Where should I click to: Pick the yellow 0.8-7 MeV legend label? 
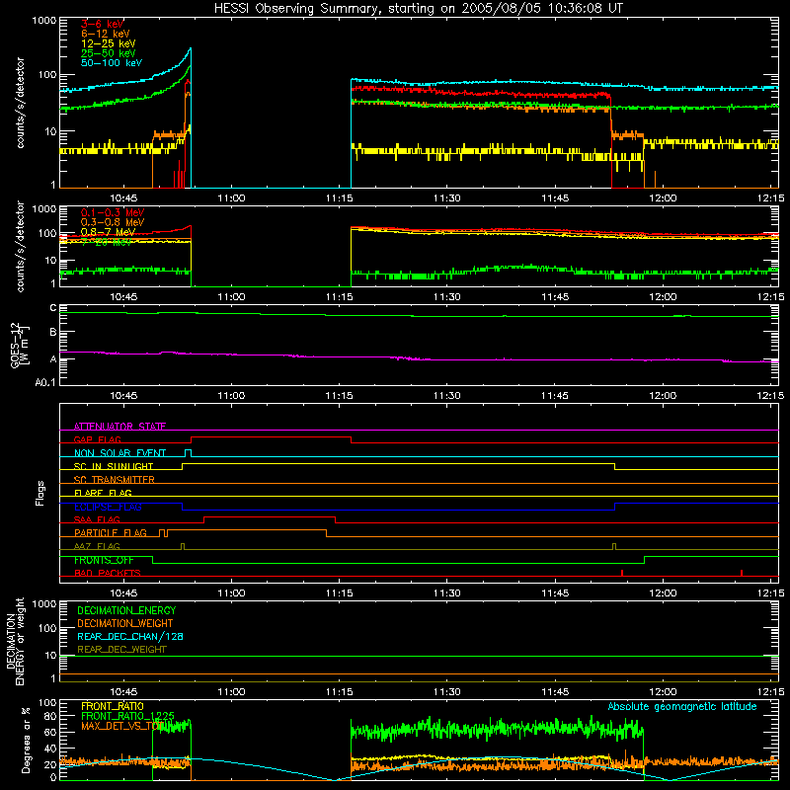pyautogui.click(x=109, y=232)
